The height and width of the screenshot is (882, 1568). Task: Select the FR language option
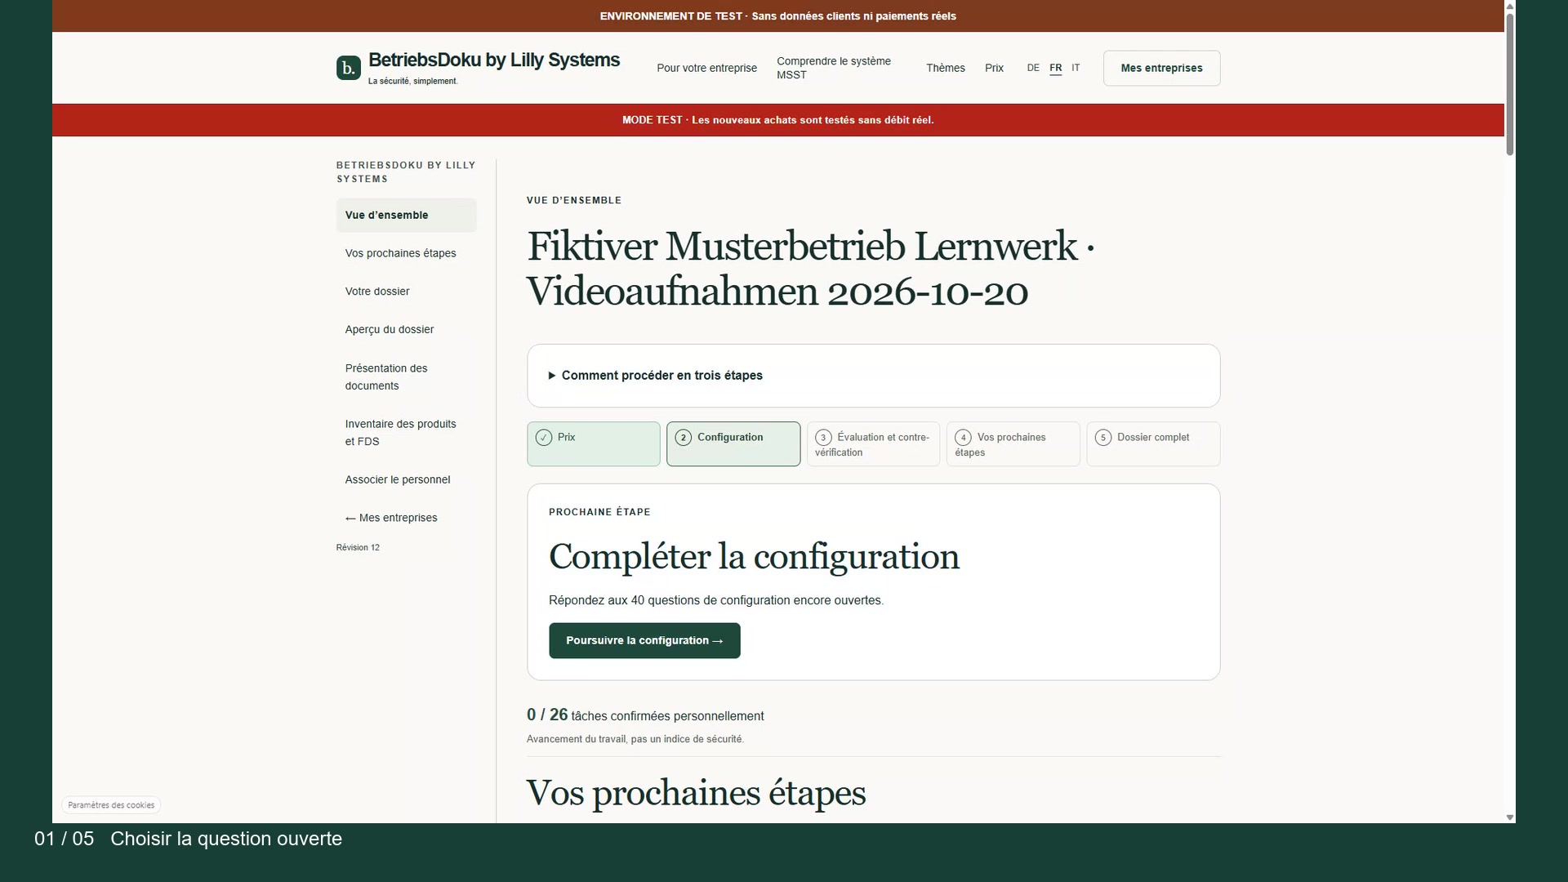[x=1056, y=68]
